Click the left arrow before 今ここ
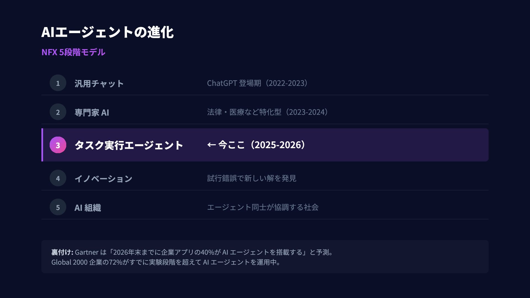The width and height of the screenshot is (530, 298). point(211,145)
